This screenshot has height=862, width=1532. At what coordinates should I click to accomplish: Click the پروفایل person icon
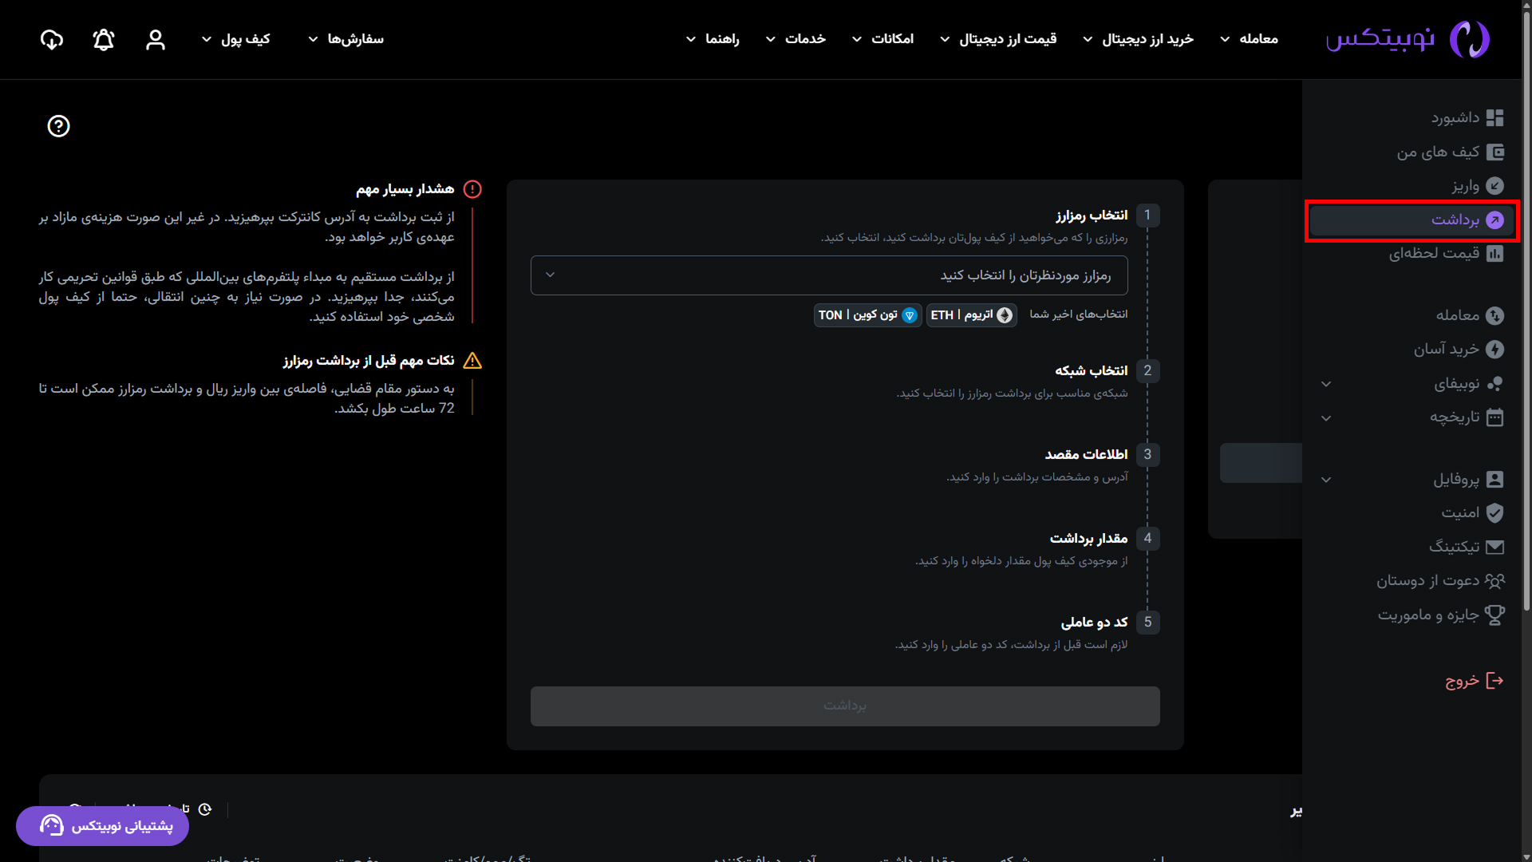[1494, 479]
